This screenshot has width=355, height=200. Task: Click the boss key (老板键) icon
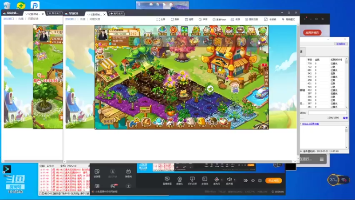(x=270, y=20)
